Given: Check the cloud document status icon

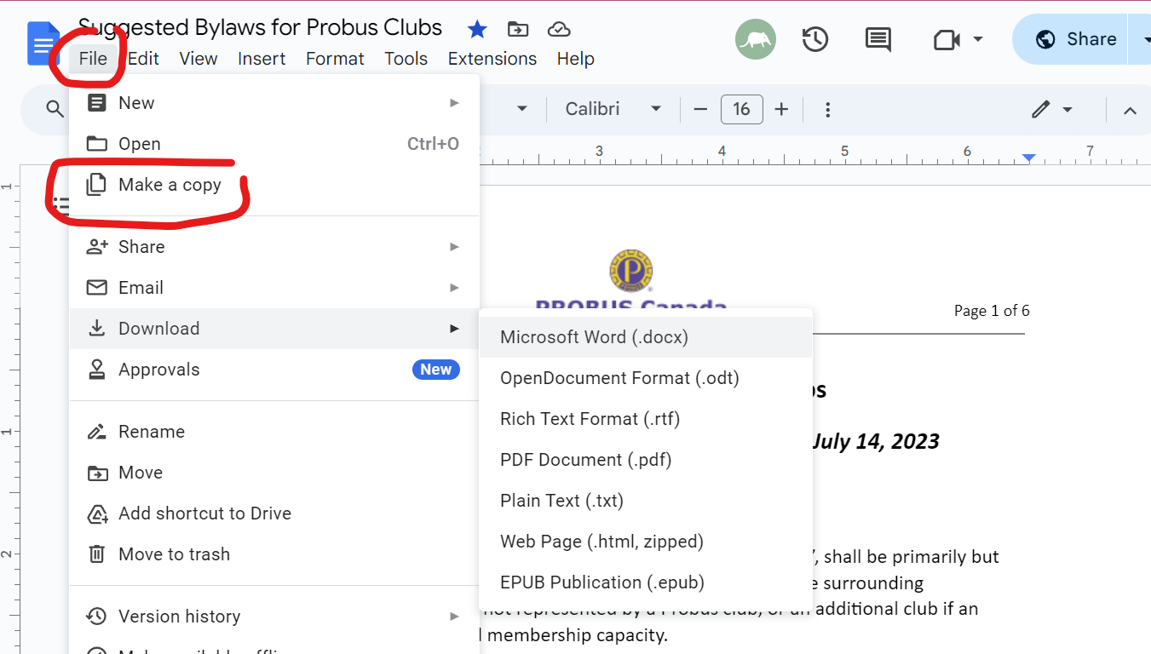Looking at the screenshot, I should (x=559, y=30).
